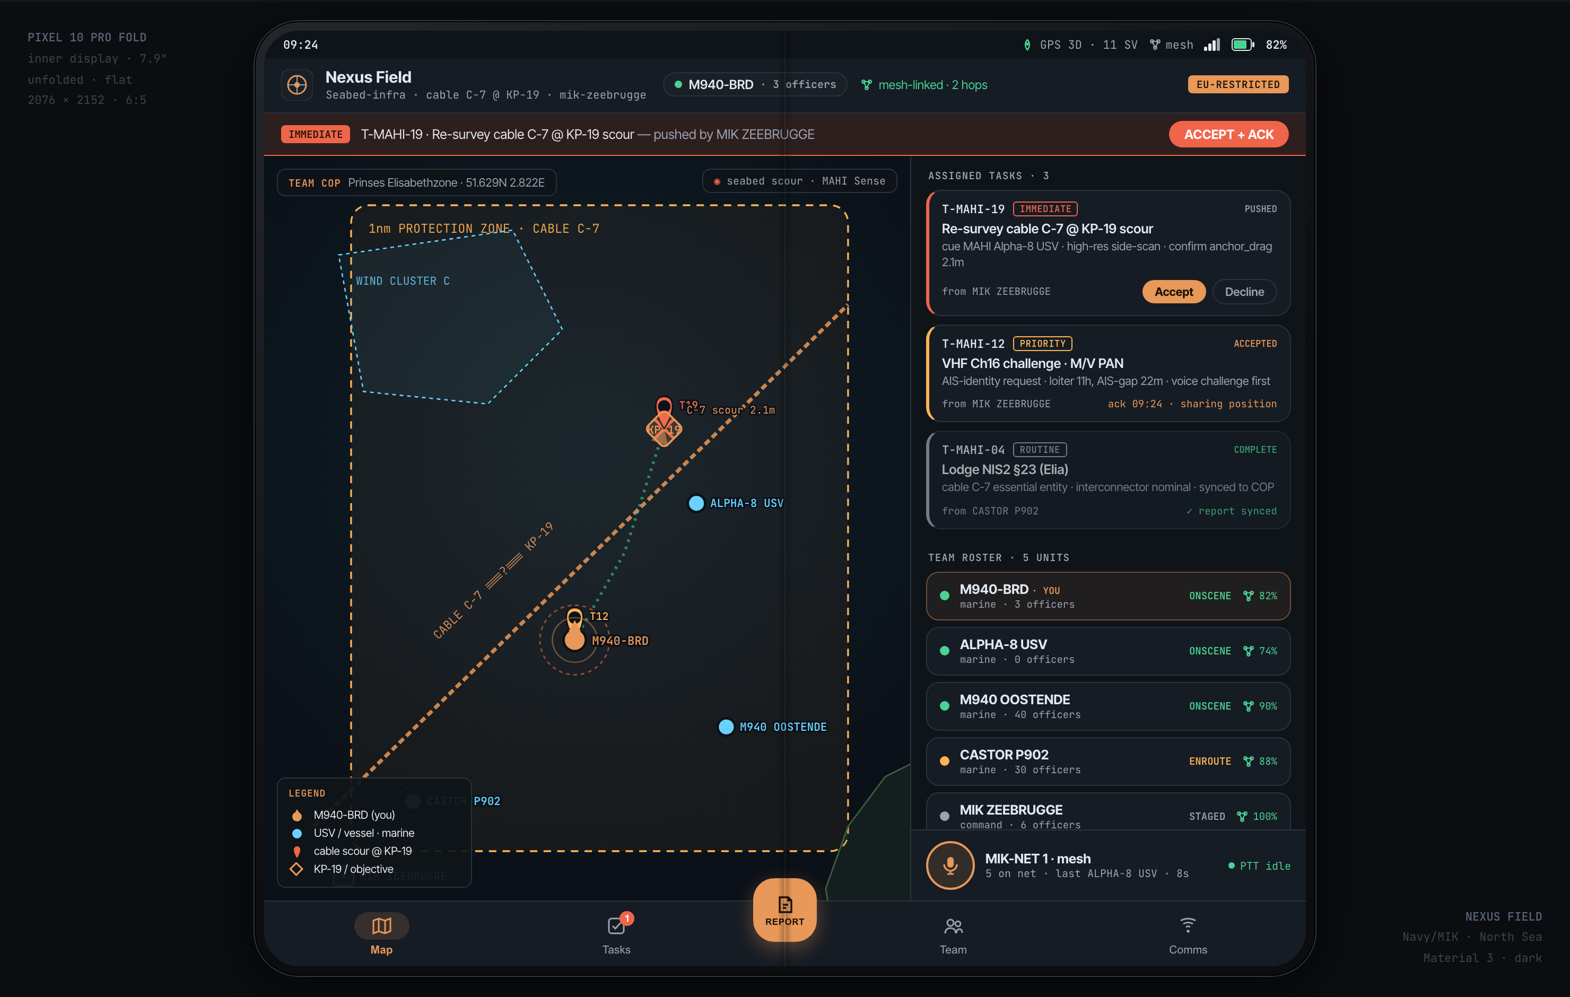The height and width of the screenshot is (997, 1570).
Task: Click the mesh icon in status bar
Action: point(1155,45)
